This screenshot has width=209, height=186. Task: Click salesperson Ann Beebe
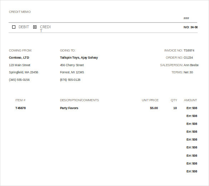pos(191,65)
